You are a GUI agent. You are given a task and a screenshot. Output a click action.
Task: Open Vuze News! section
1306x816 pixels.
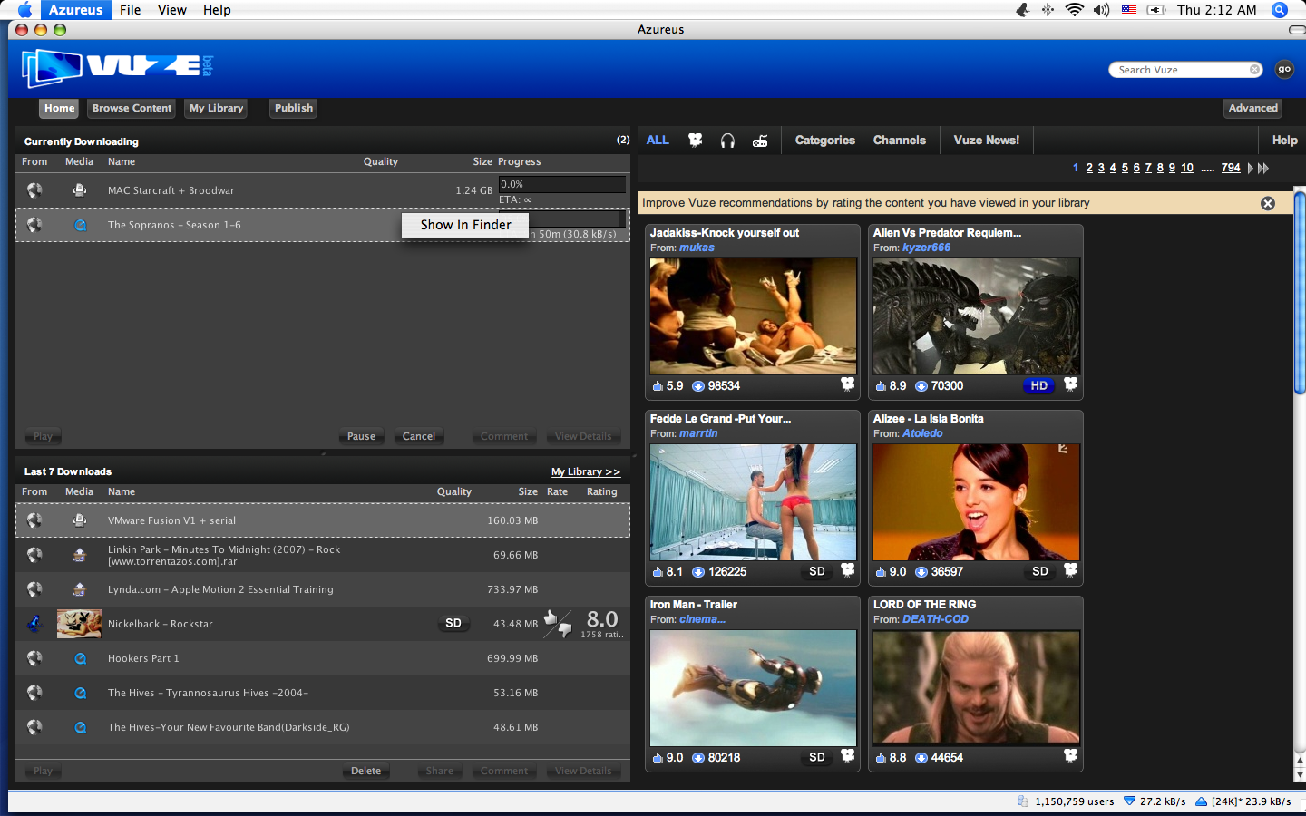(x=987, y=141)
